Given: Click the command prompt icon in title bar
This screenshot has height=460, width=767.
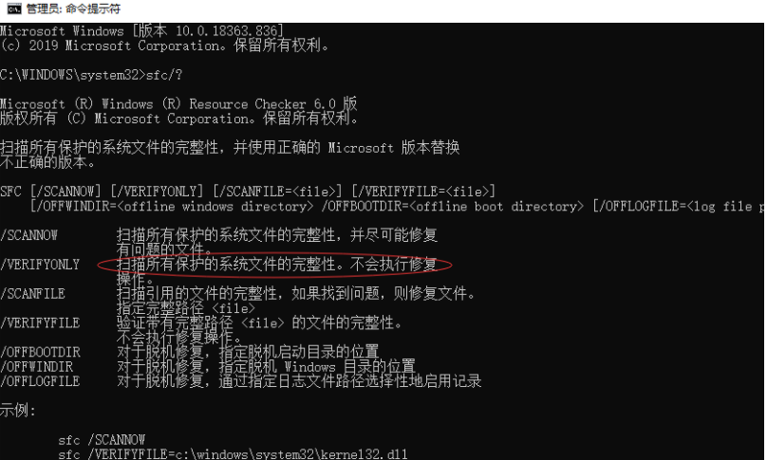Looking at the screenshot, I should tap(14, 9).
